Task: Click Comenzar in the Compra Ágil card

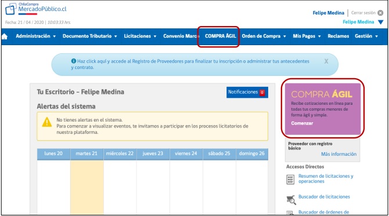Action: pyautogui.click(x=302, y=123)
